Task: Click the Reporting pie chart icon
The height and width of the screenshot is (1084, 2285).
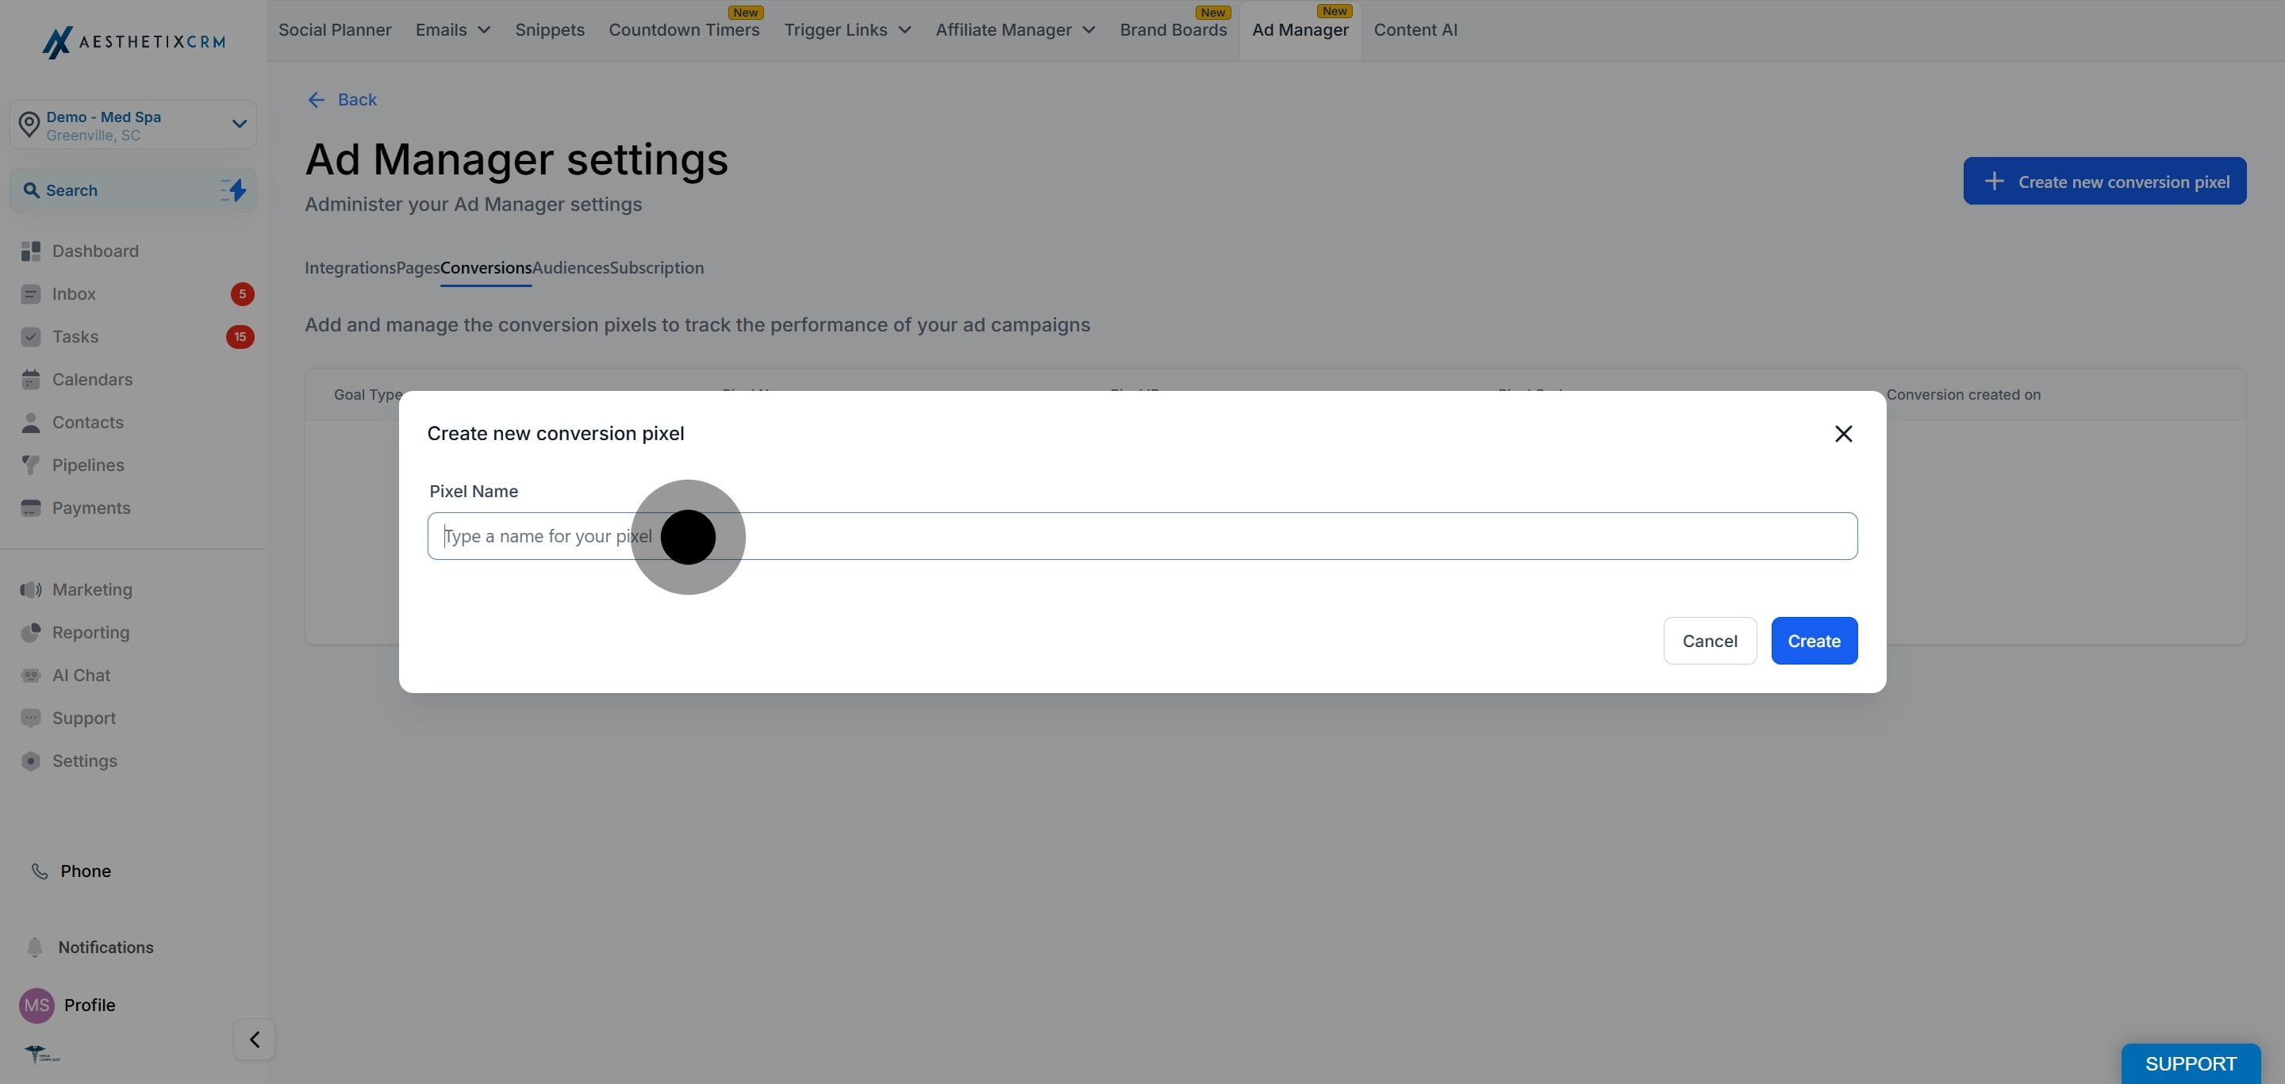Action: coord(31,633)
